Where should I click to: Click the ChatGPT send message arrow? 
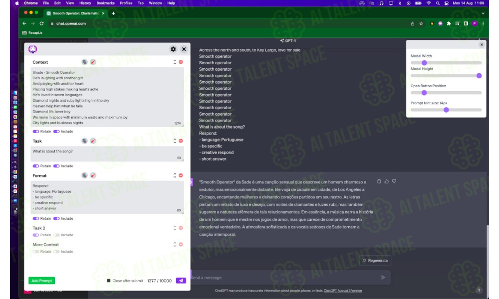pyautogui.click(x=383, y=278)
